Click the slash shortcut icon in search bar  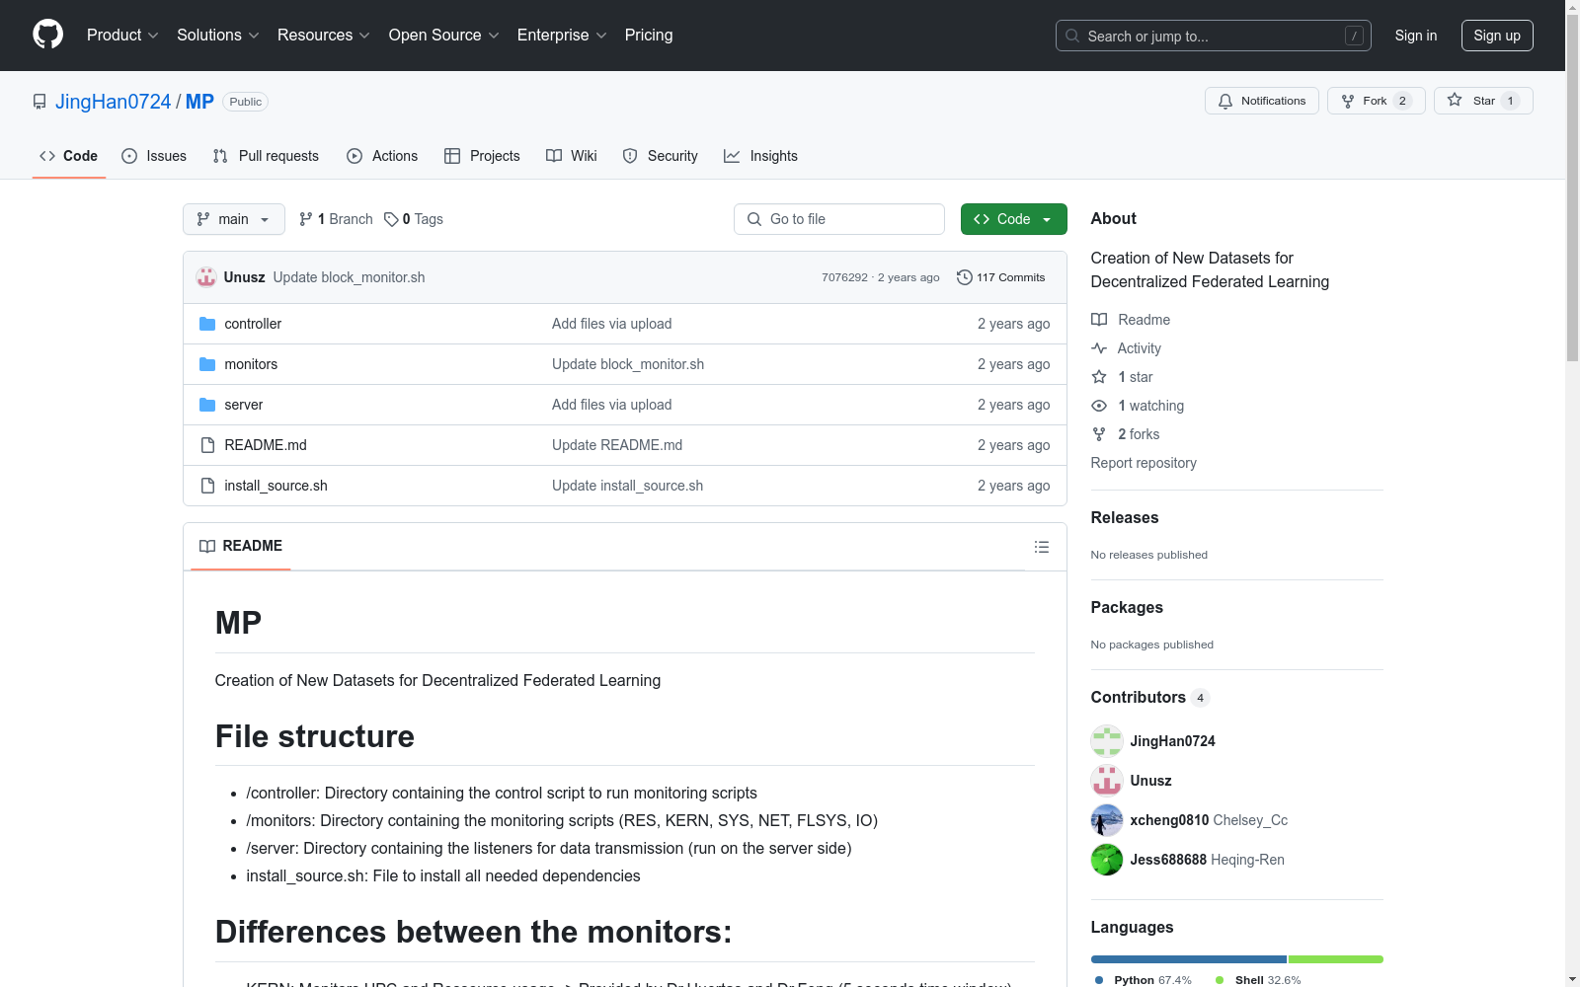pyautogui.click(x=1354, y=36)
